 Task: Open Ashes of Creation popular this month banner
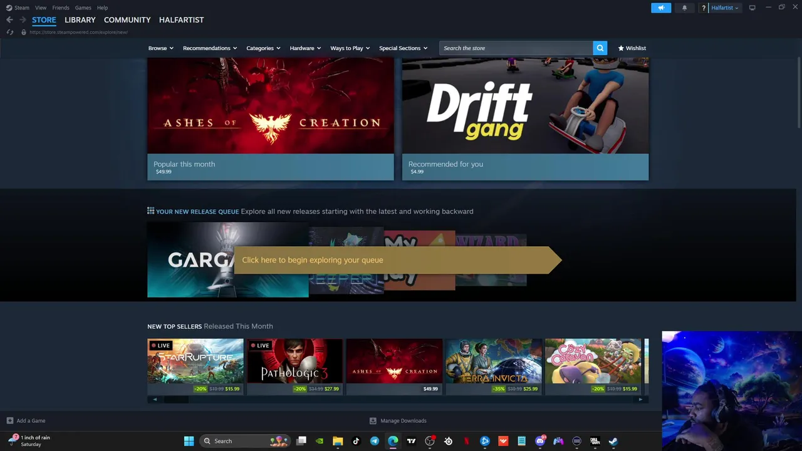click(271, 119)
